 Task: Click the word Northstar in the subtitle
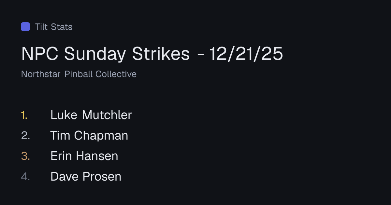pos(41,74)
